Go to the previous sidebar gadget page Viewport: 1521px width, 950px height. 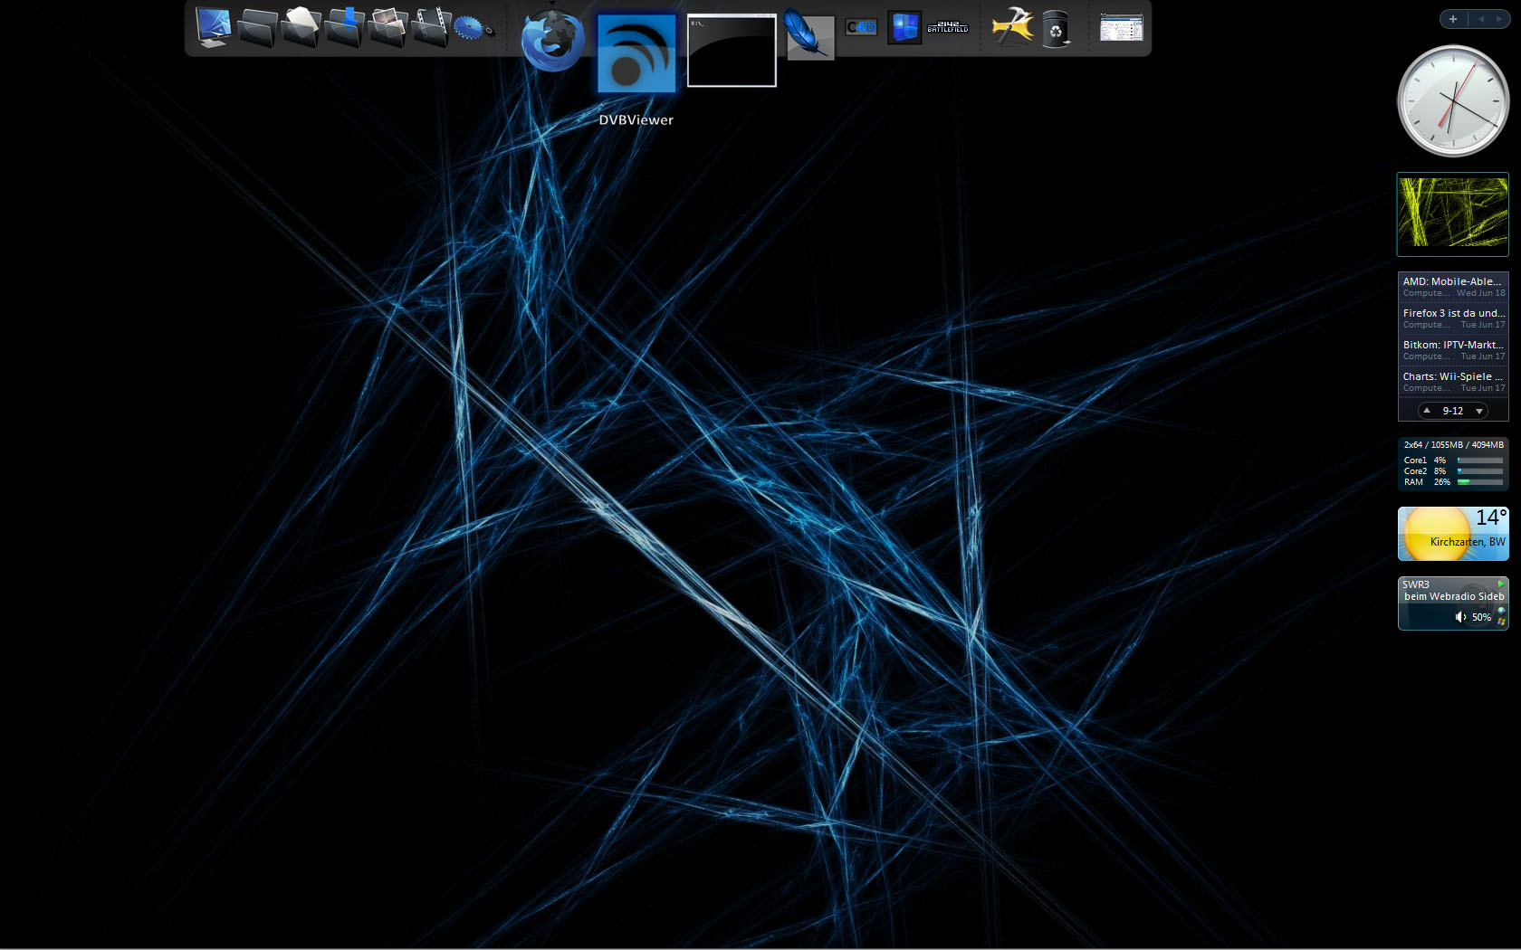pos(1481,19)
